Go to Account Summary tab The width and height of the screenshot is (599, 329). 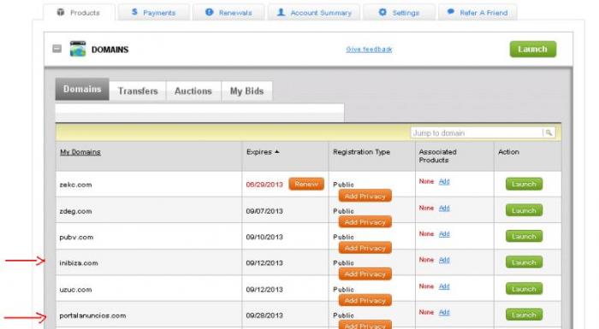click(x=314, y=13)
